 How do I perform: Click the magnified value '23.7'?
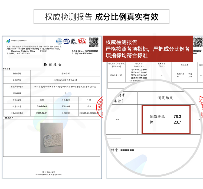(177, 122)
